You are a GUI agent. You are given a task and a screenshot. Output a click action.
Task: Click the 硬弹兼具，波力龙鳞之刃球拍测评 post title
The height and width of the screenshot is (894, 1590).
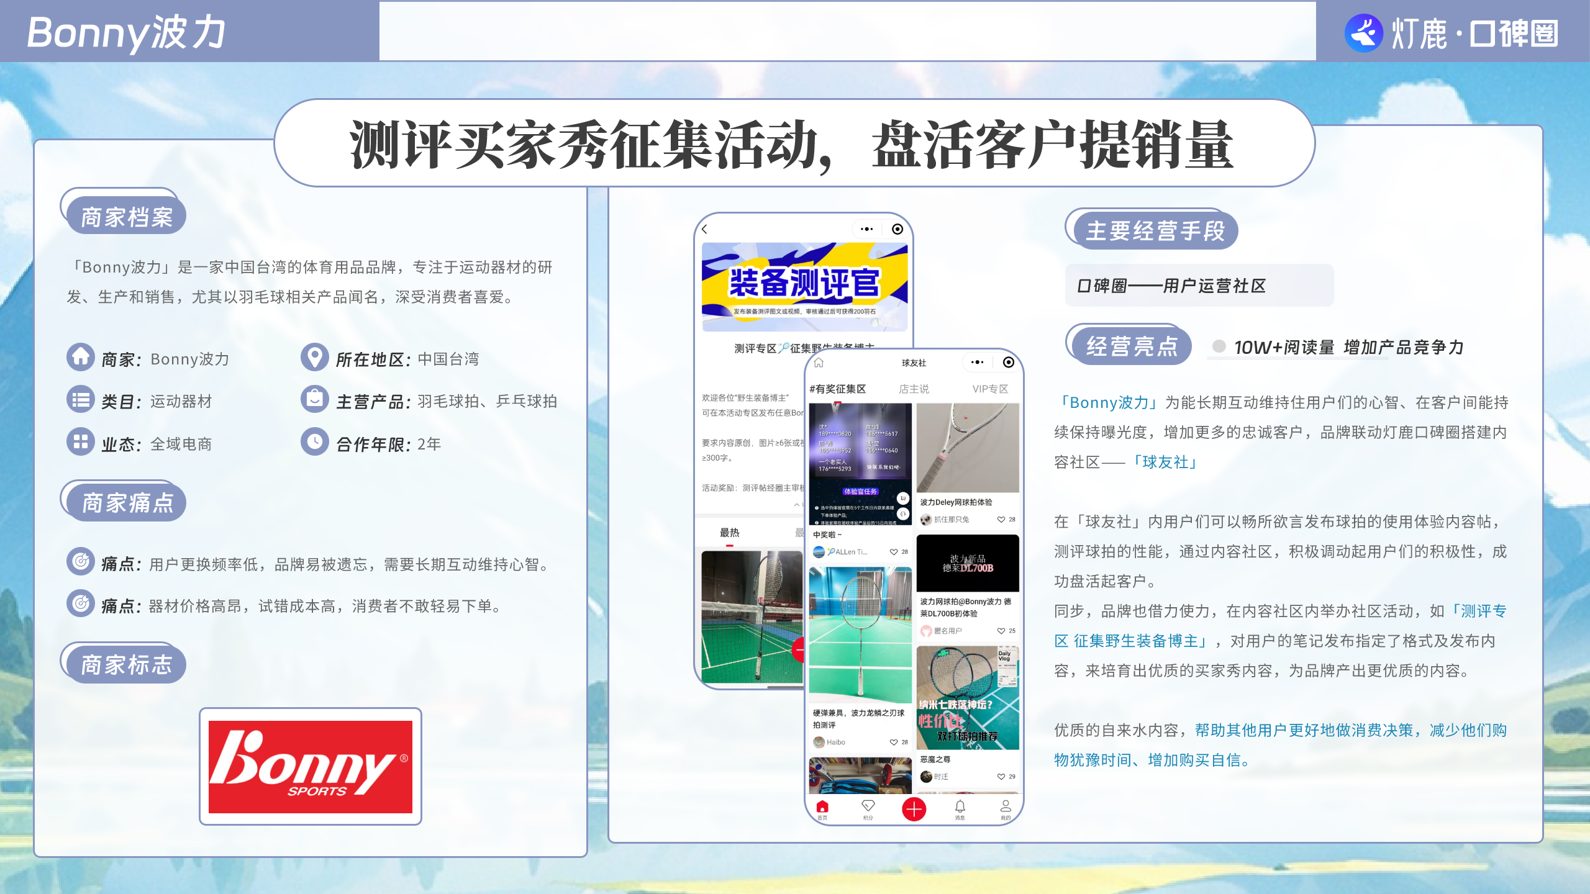point(859,719)
